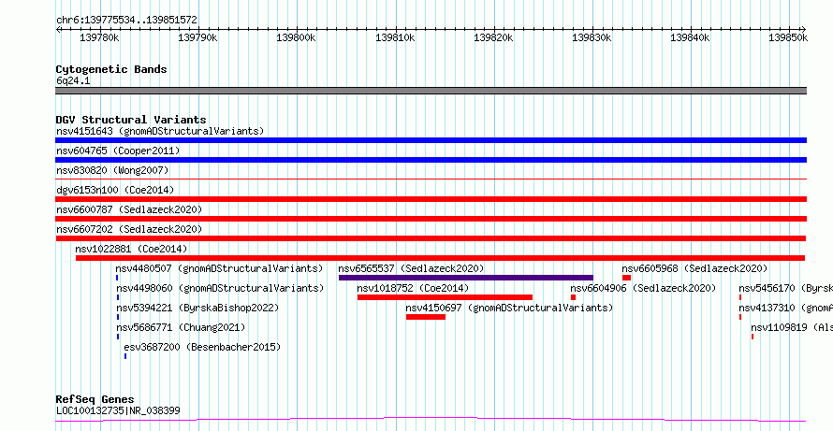Click the ruler's right arrow end
The image size is (833, 431).
click(x=804, y=29)
